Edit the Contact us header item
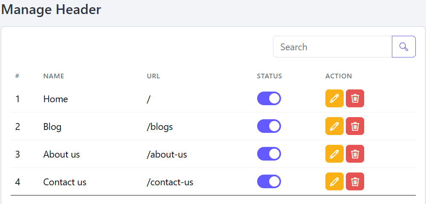Viewport: 426px width, 204px height. click(x=334, y=181)
